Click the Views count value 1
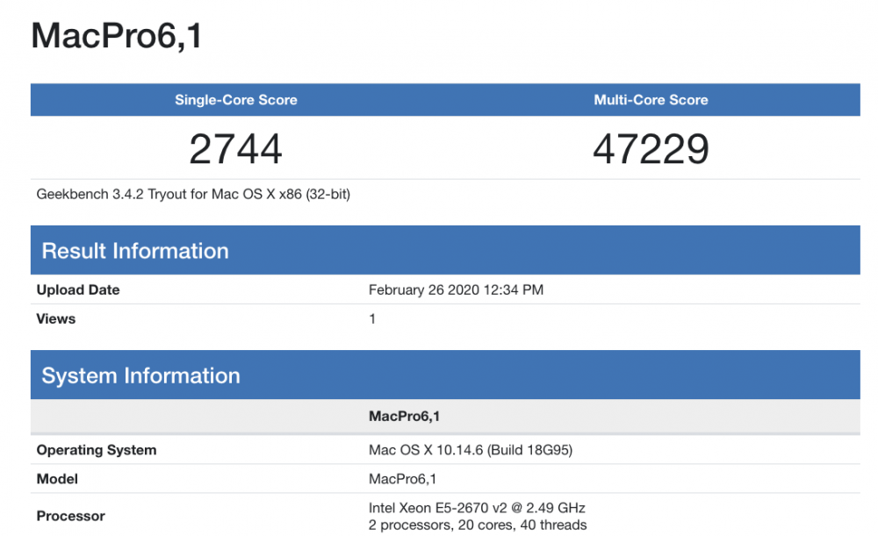Screen dimensions: 878x536 pos(372,319)
